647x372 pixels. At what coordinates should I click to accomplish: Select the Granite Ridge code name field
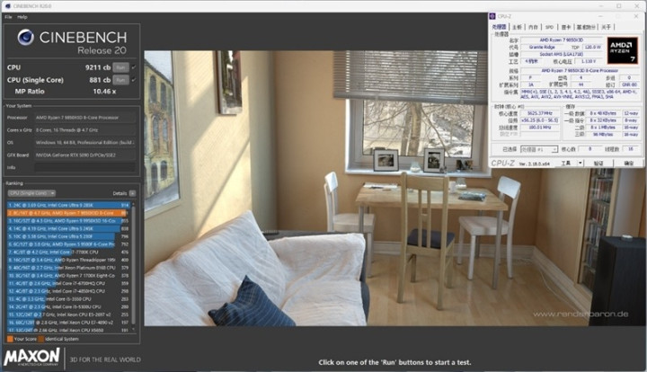tap(542, 47)
